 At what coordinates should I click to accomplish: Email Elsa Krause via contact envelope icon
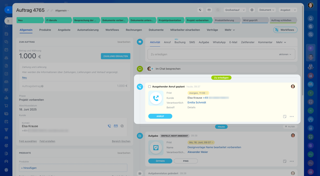coord(116,126)
